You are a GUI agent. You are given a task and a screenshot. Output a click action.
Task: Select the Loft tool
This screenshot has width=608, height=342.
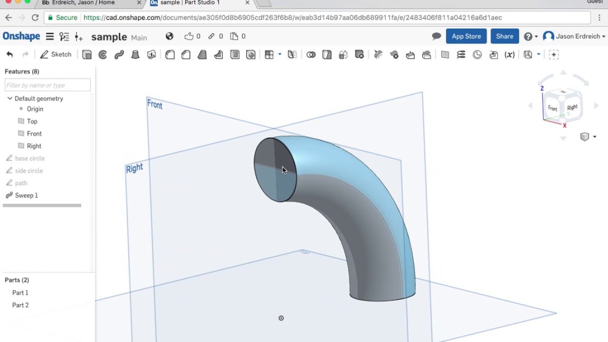point(135,55)
